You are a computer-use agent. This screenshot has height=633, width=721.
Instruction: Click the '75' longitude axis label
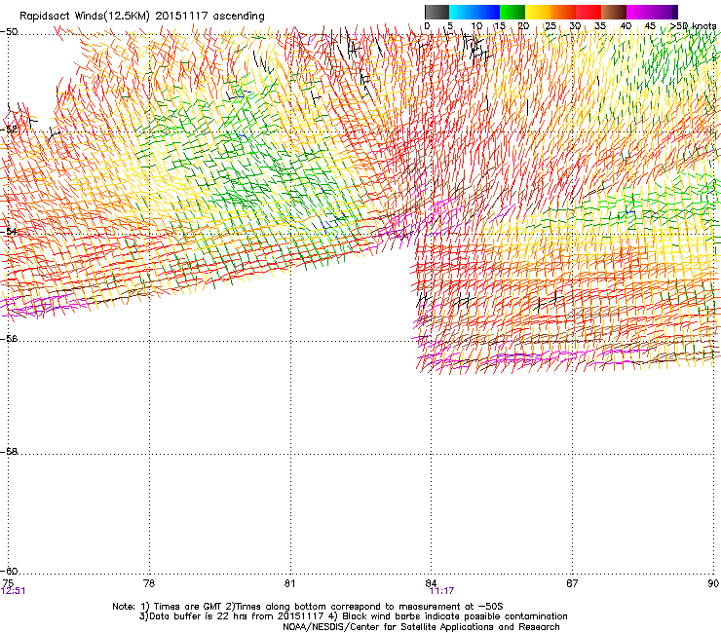point(8,583)
